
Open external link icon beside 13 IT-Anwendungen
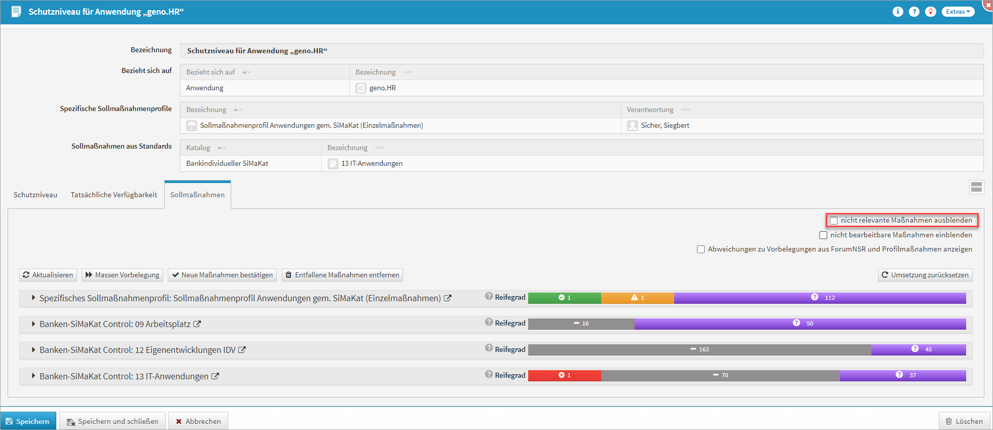pyautogui.click(x=215, y=376)
